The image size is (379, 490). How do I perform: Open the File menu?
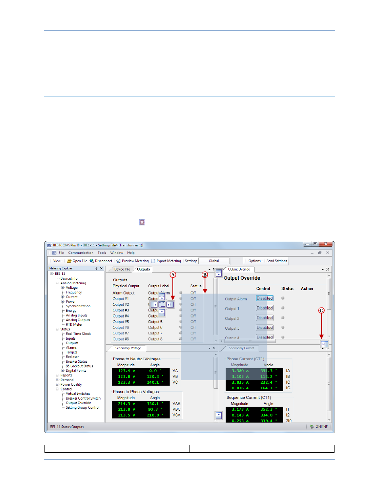[62, 253]
